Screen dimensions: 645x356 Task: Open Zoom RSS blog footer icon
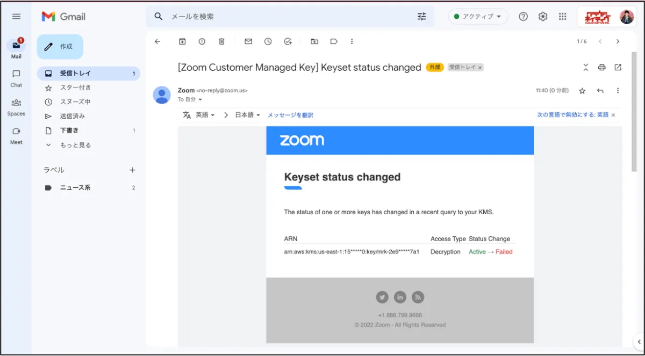[418, 297]
